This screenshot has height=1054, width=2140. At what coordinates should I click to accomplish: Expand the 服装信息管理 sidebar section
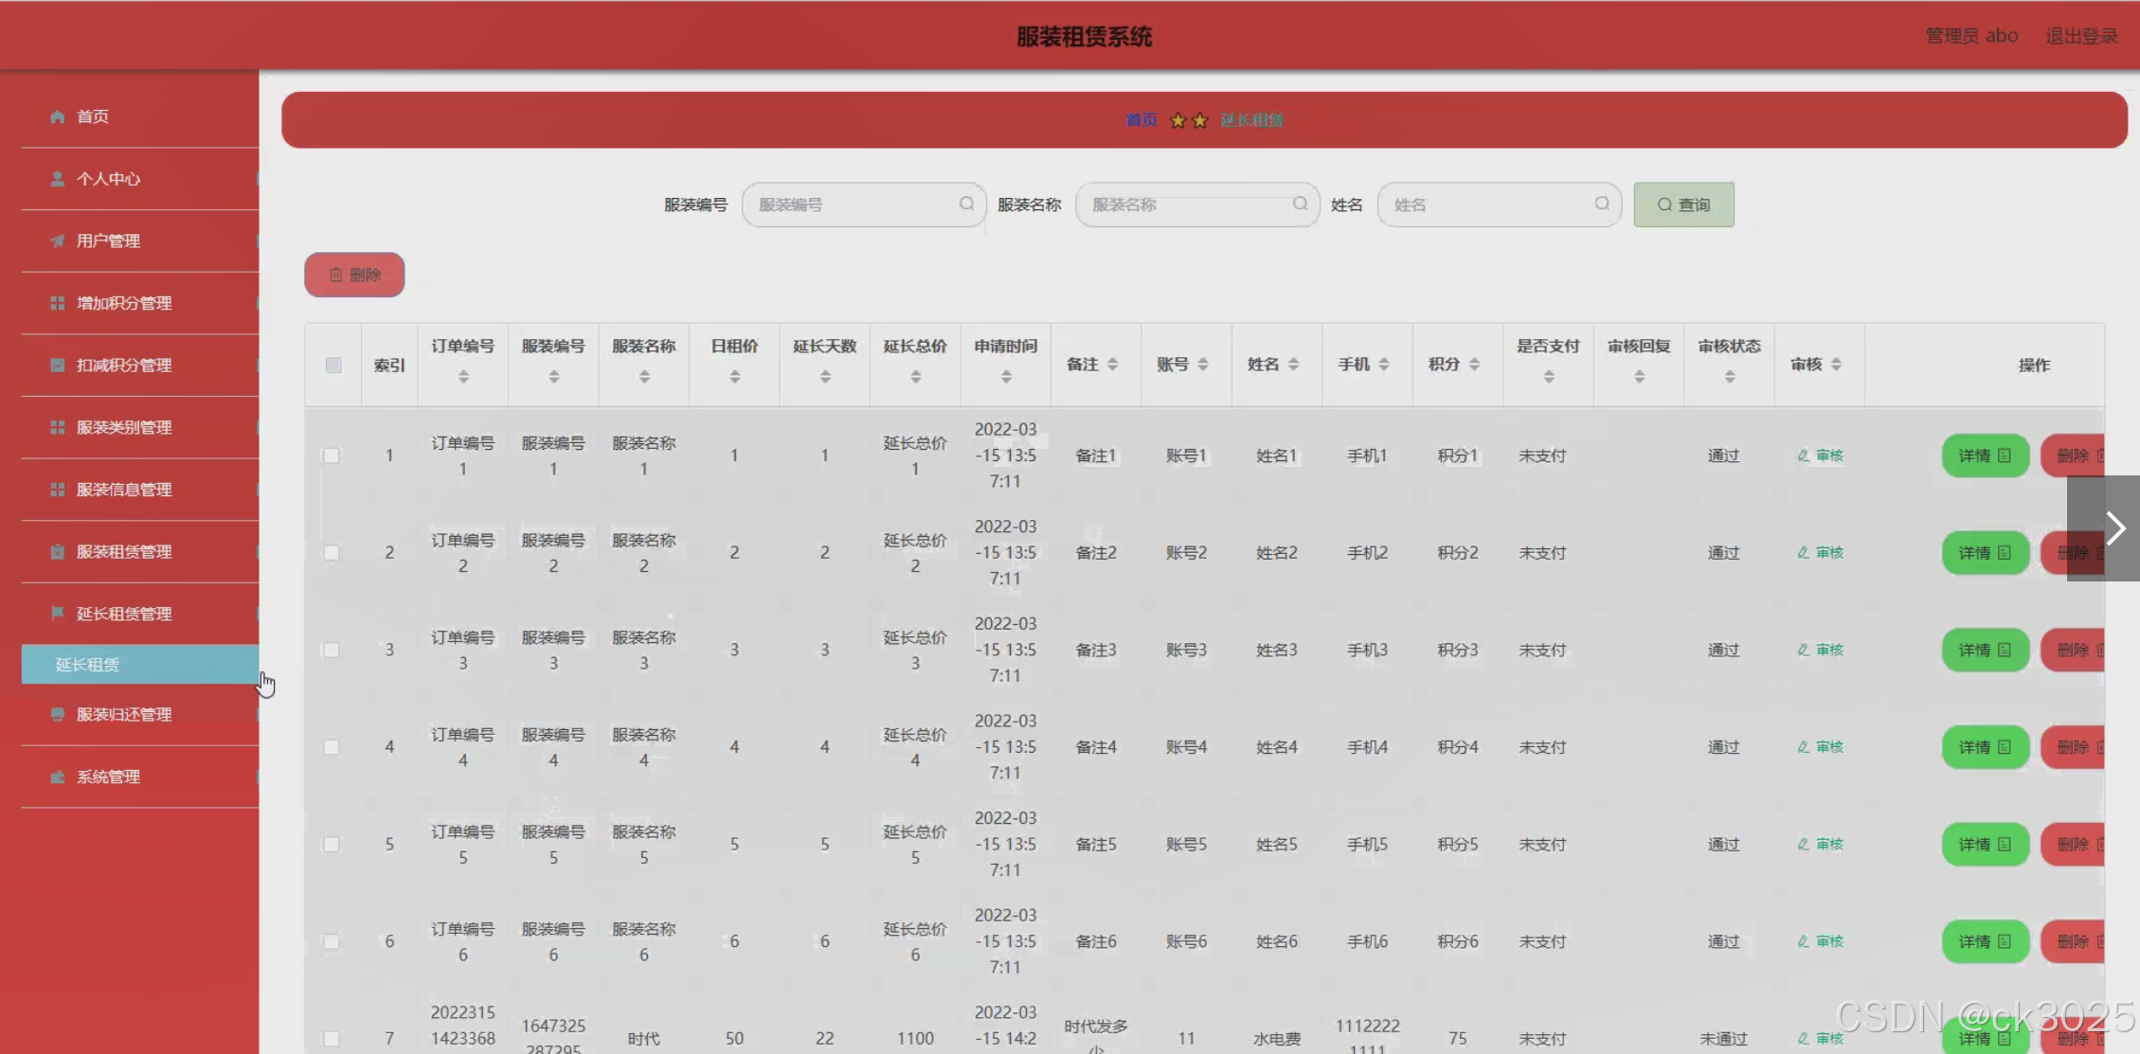[124, 490]
